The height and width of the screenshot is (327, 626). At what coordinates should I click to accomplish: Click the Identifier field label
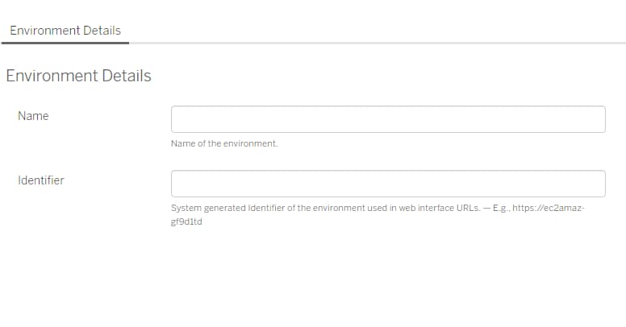tap(40, 180)
